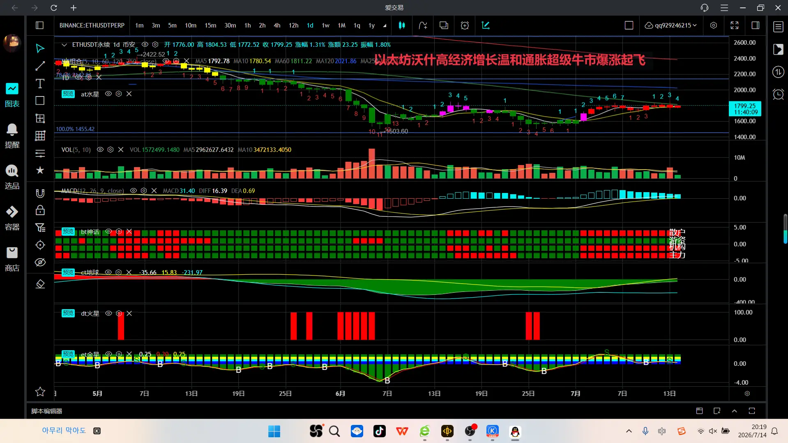Click the lock drawings icon
The height and width of the screenshot is (443, 788).
pos(40,210)
